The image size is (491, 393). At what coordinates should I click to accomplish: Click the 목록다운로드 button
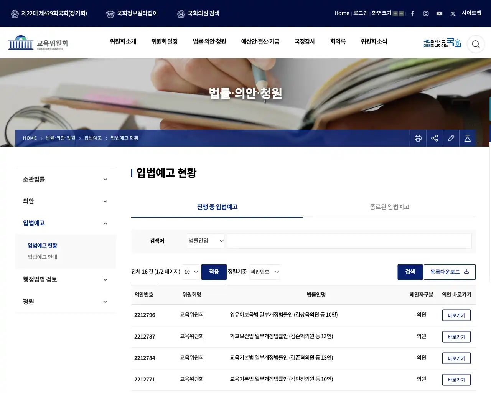click(x=450, y=272)
